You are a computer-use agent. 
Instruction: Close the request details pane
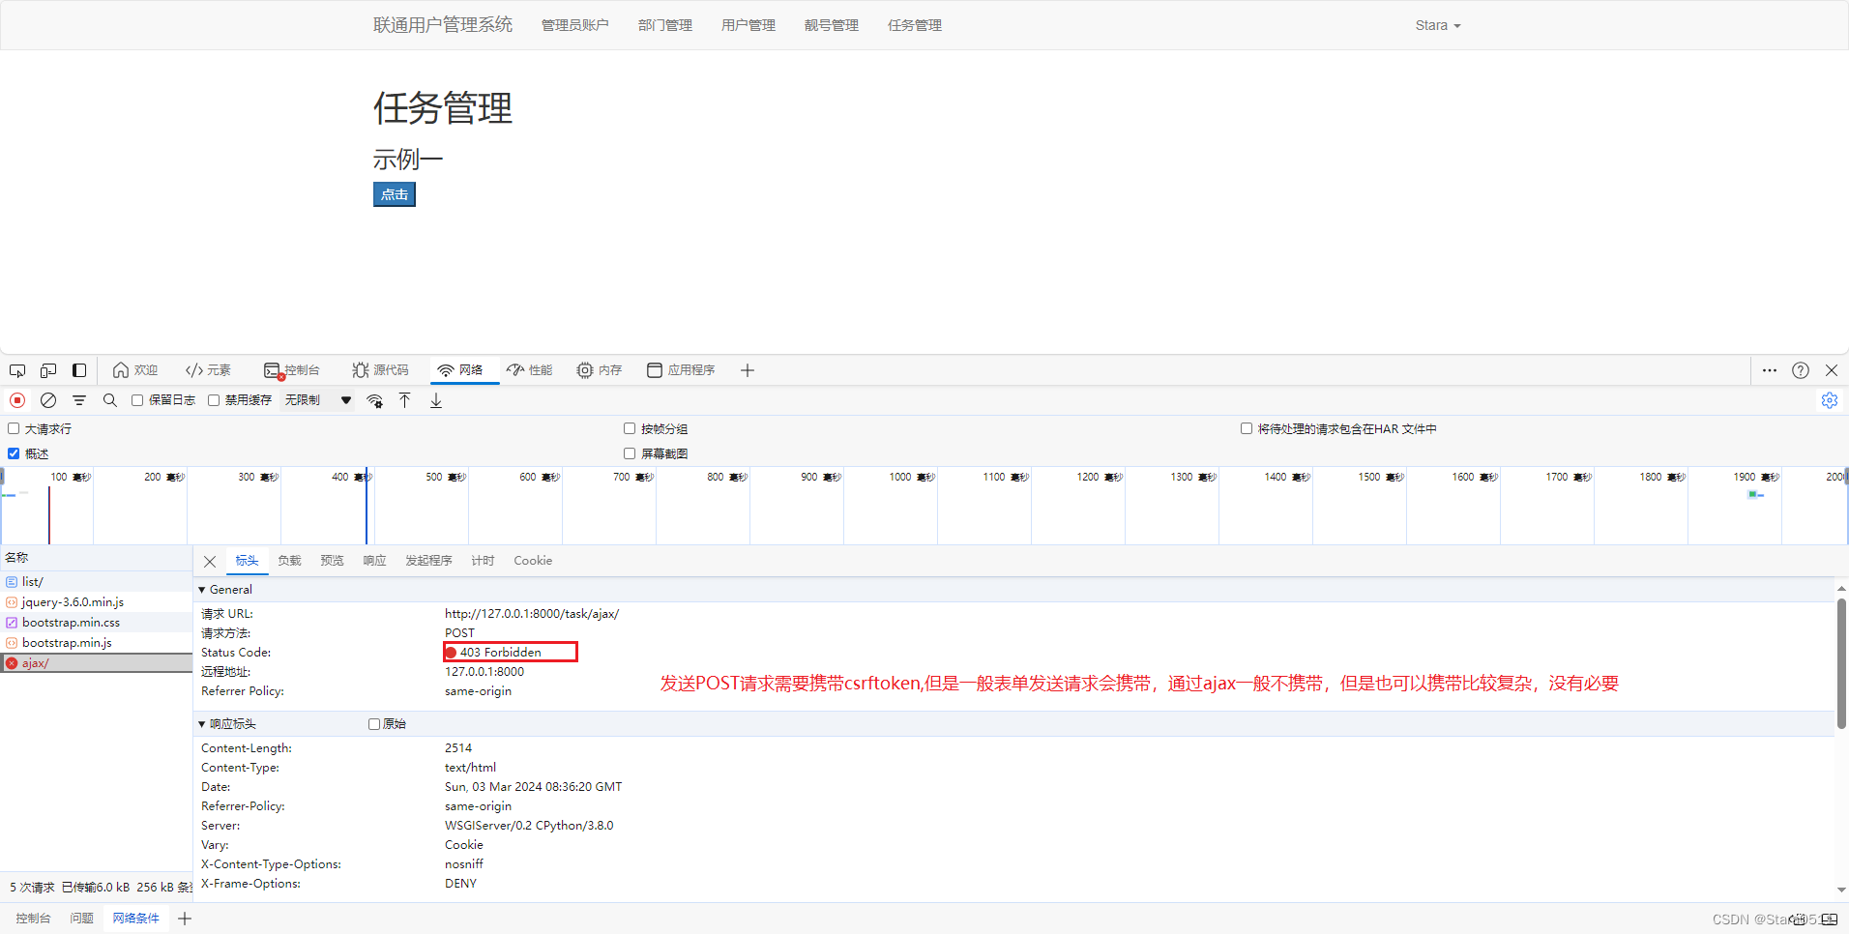click(210, 562)
